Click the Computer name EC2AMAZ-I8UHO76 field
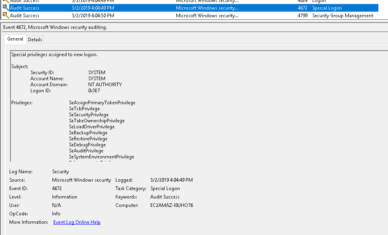Screen dimensions: 388x235 click(x=172, y=205)
